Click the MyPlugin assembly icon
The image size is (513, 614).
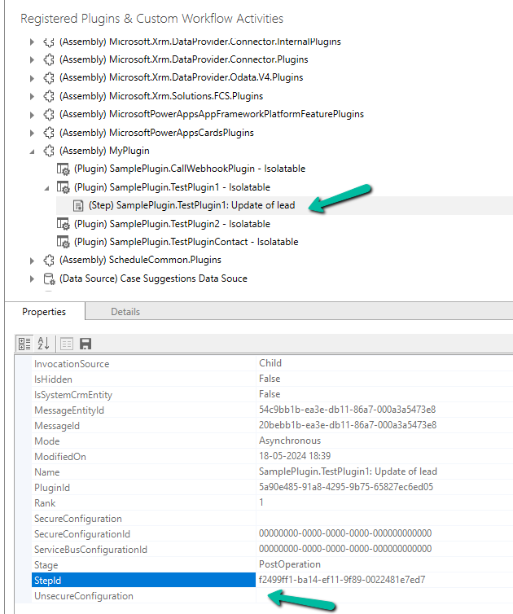point(49,151)
